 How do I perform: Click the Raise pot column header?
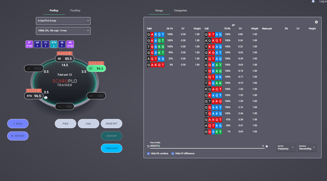pos(267,28)
